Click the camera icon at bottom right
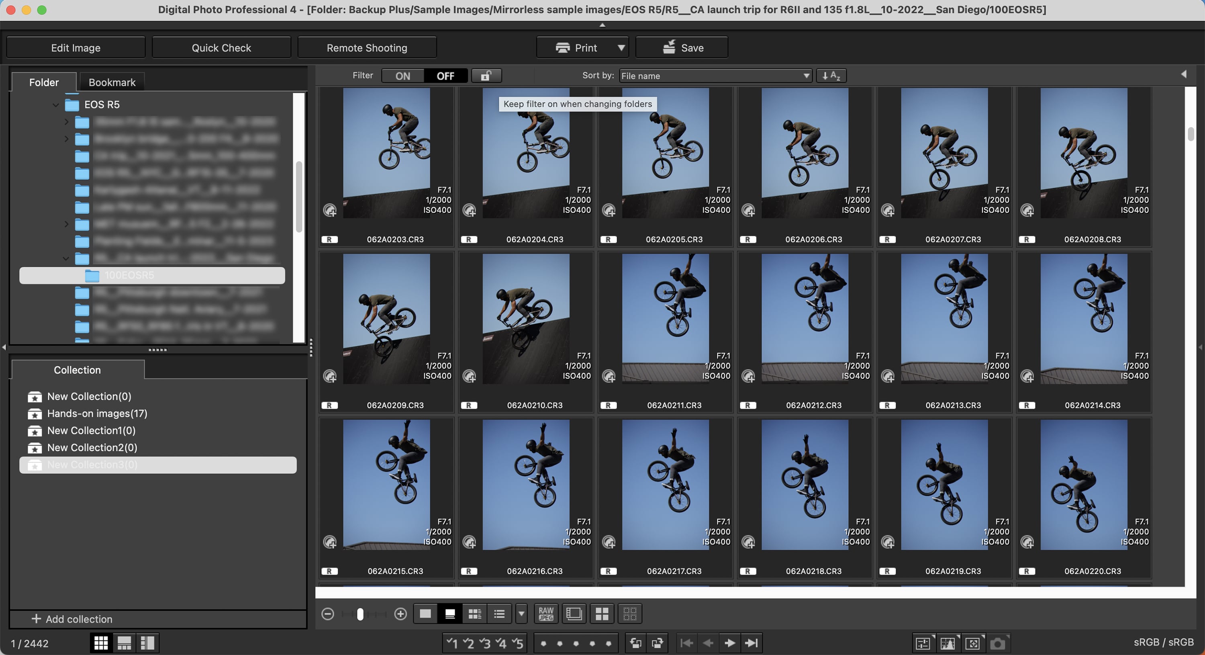This screenshot has width=1205, height=655. (x=999, y=643)
